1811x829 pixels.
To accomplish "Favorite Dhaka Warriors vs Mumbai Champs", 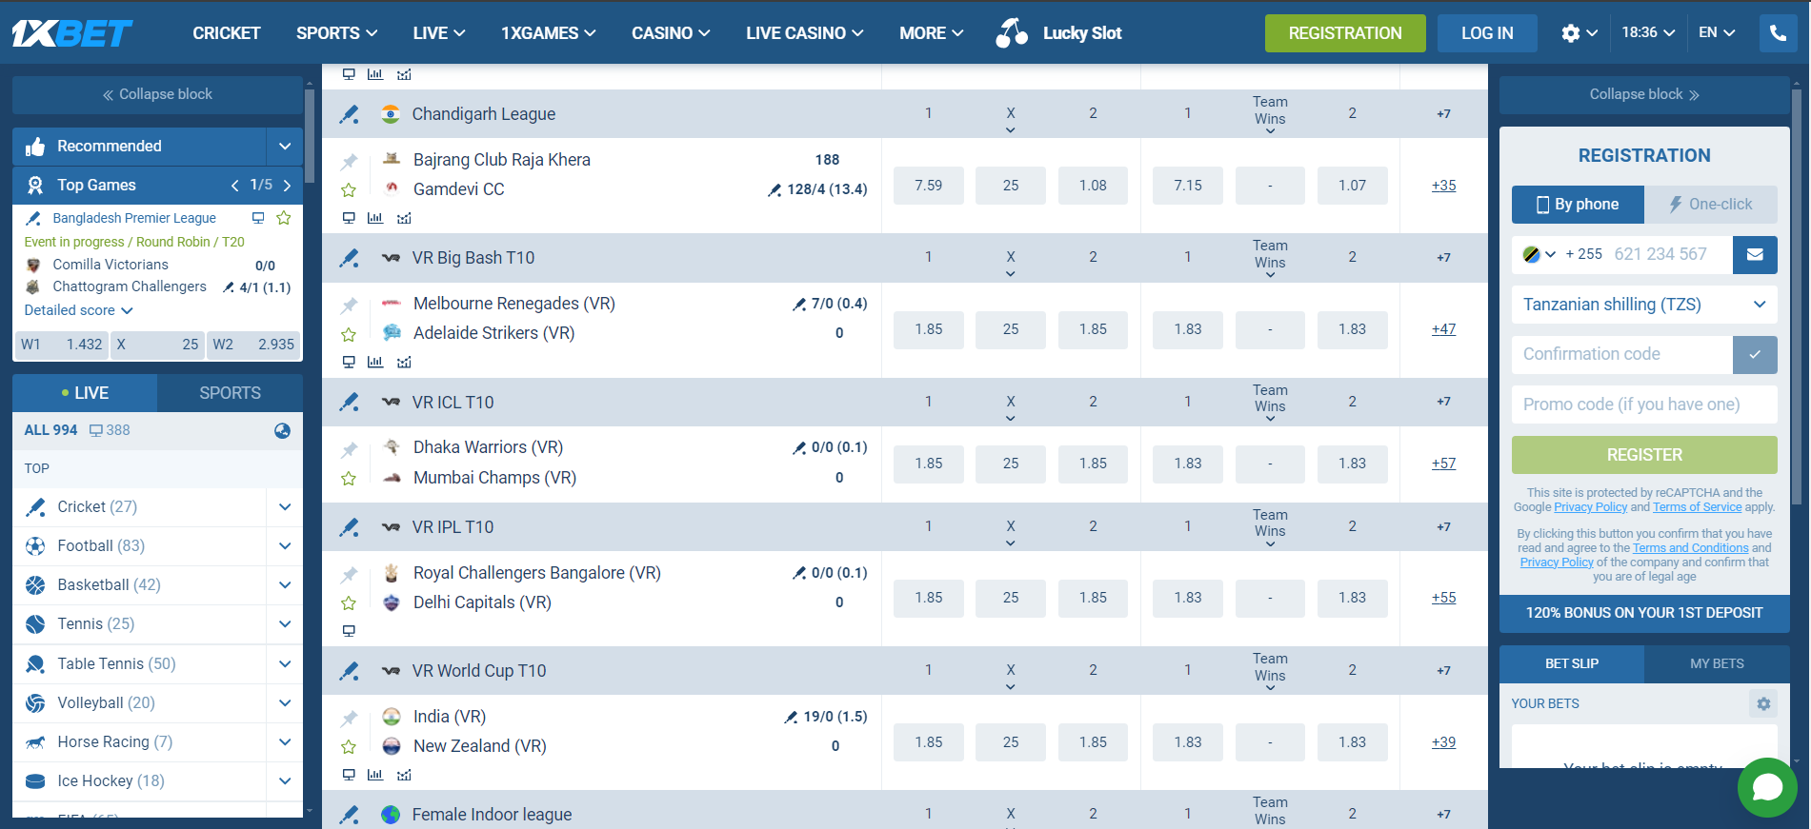I will 349,479.
